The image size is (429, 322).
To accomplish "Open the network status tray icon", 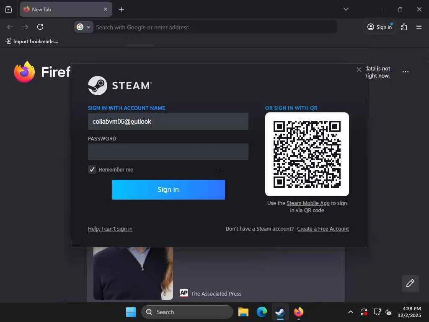I will point(377,312).
